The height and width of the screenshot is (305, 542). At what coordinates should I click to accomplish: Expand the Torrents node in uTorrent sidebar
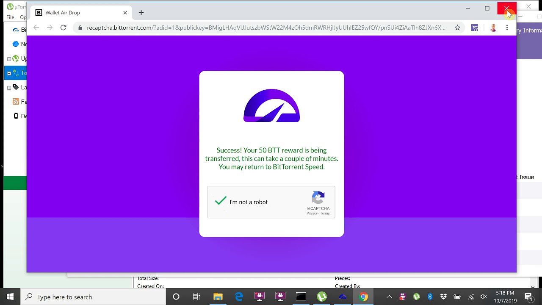pyautogui.click(x=9, y=73)
